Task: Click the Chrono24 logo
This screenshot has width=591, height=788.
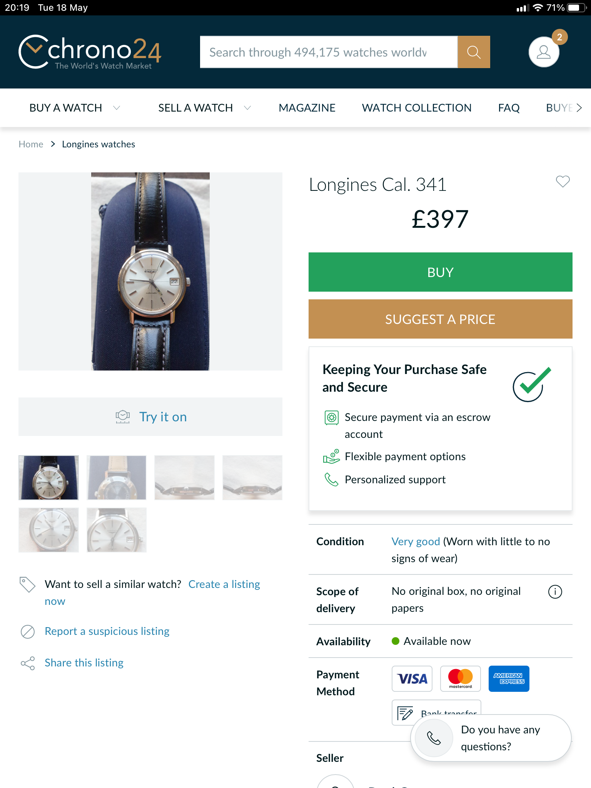Action: click(x=90, y=52)
